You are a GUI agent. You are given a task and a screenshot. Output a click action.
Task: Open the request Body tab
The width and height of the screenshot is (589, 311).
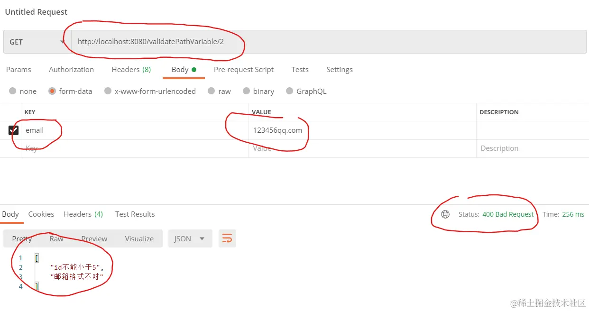point(184,70)
